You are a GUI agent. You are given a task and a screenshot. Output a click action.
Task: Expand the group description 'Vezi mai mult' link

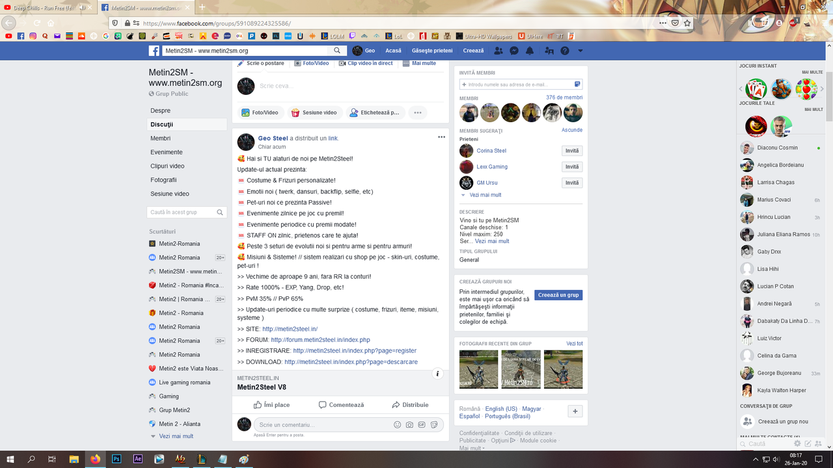click(492, 241)
